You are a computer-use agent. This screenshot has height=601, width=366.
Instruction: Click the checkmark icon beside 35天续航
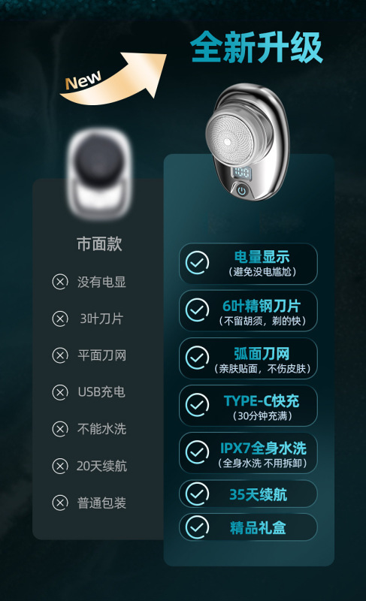coord(197,494)
